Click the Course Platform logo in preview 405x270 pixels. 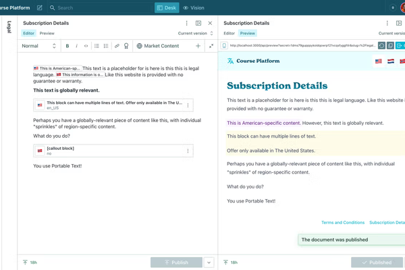point(258,61)
